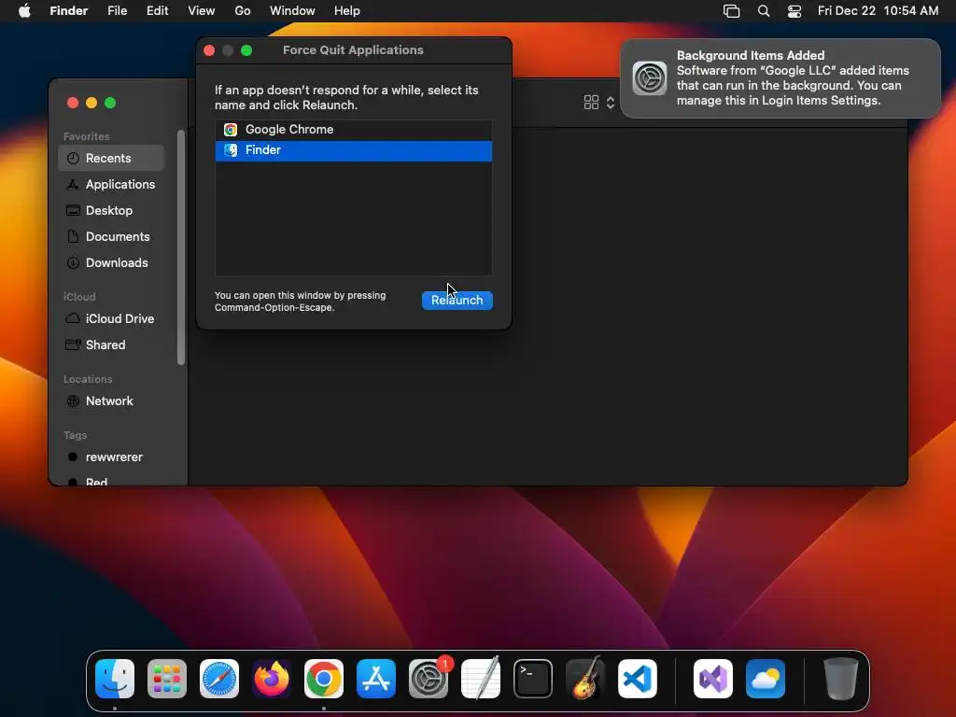The image size is (956, 717).
Task: Launch Visual Studio Code from Dock
Action: pyautogui.click(x=638, y=679)
